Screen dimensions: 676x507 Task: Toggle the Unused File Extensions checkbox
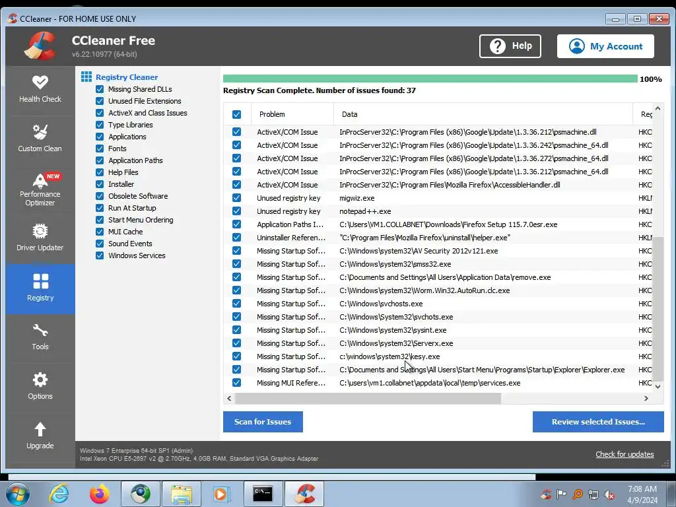point(100,101)
